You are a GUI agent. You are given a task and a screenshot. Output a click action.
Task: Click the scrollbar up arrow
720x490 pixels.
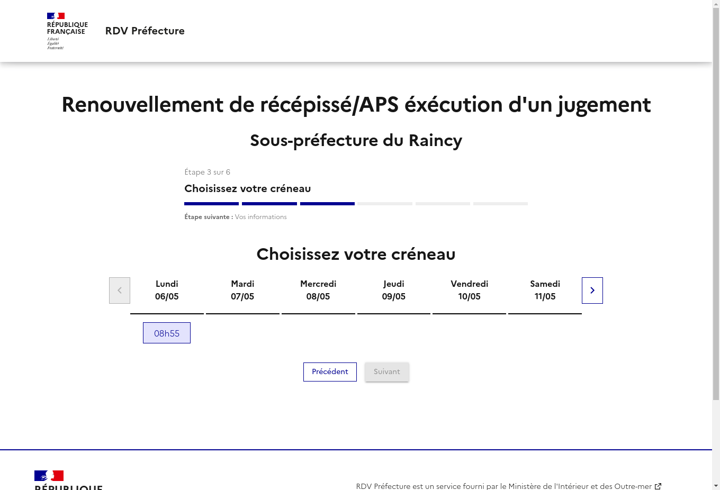point(716,4)
